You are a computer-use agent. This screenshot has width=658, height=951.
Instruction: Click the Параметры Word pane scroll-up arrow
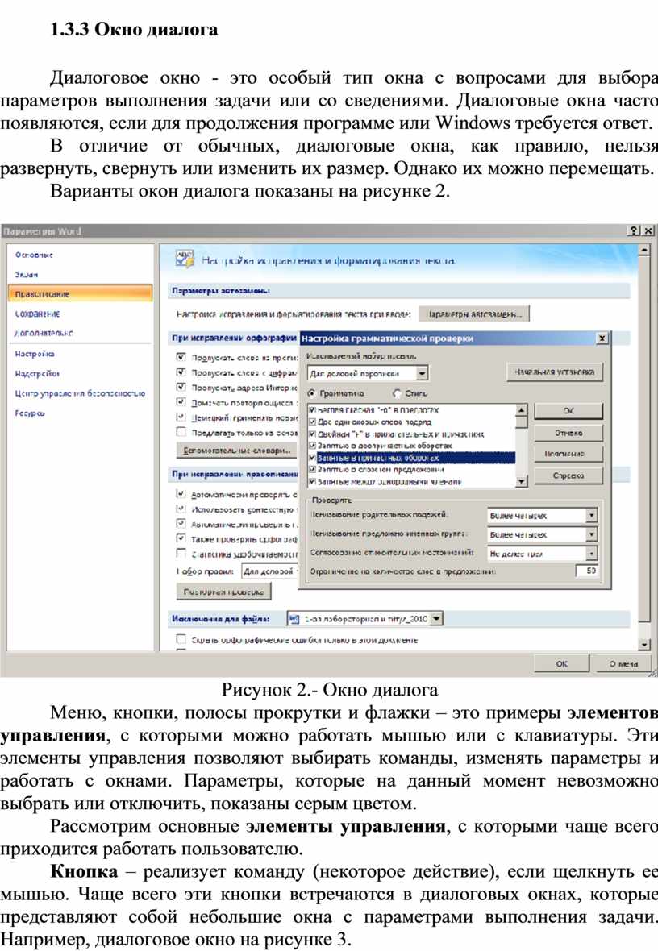tap(644, 250)
